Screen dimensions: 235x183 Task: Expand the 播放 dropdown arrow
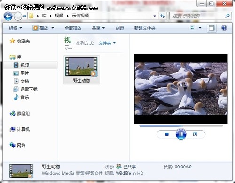53,28
